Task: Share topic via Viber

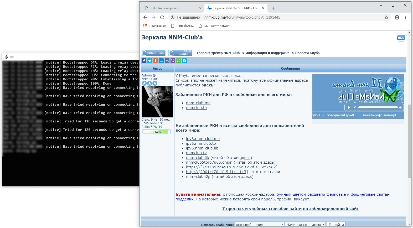Action: tap(173, 61)
